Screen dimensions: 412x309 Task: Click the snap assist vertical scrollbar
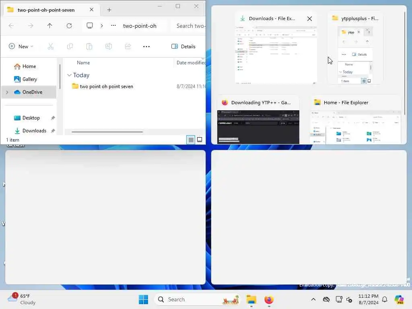405,63
